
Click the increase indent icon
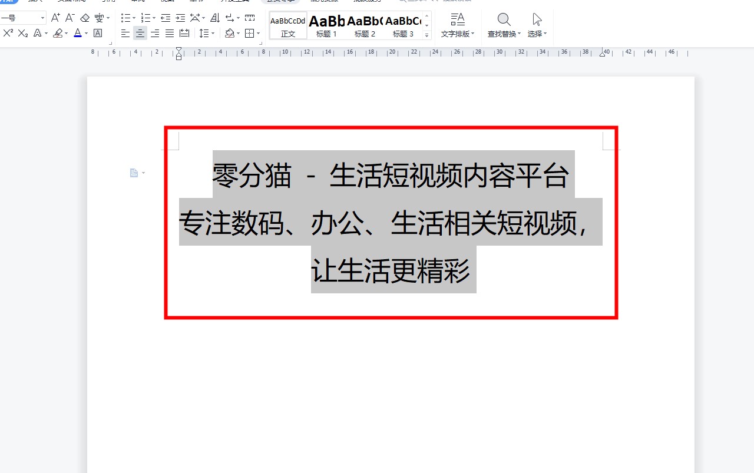point(180,18)
